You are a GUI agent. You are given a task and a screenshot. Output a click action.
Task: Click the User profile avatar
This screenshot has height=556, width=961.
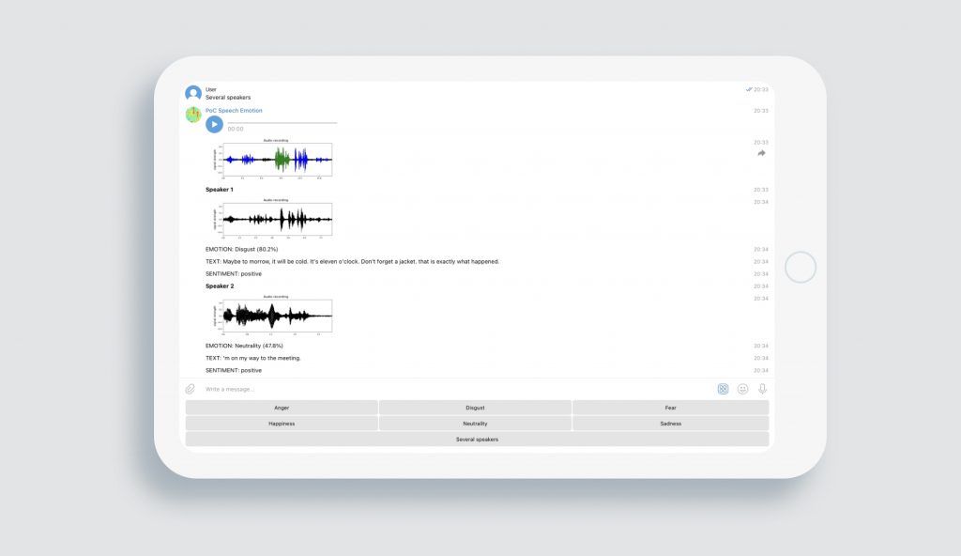[192, 92]
